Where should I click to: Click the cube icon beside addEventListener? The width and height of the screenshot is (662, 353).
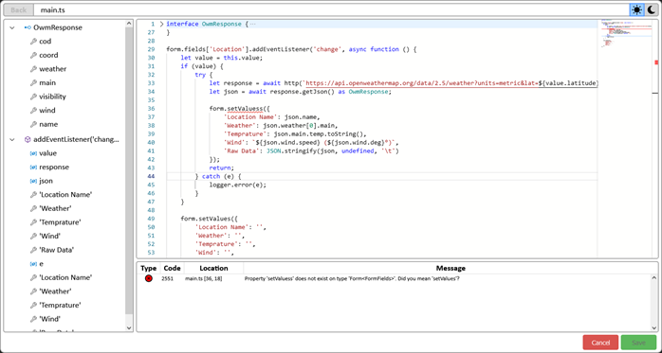coord(28,139)
